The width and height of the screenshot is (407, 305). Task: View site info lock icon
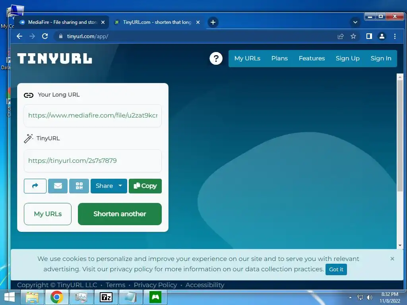(x=60, y=36)
